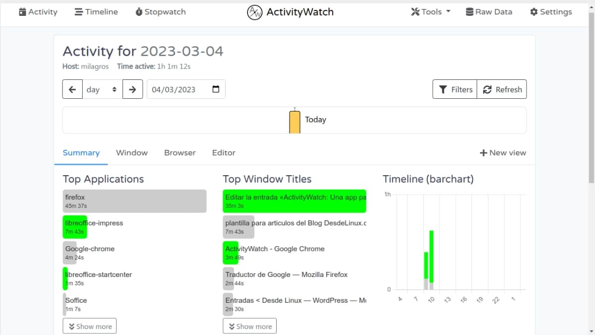The width and height of the screenshot is (595, 335).
Task: Switch to the Browser tab
Action: [180, 153]
